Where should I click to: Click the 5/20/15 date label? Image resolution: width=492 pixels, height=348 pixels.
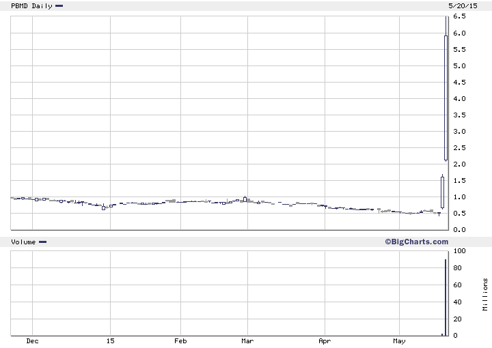click(x=463, y=5)
